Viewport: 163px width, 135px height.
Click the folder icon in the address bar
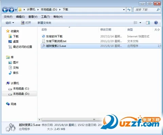20,10
